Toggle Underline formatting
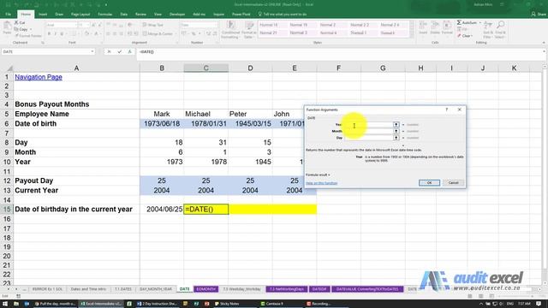The width and height of the screenshot is (548, 308). click(x=62, y=34)
